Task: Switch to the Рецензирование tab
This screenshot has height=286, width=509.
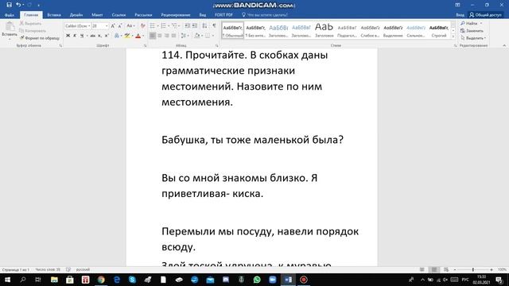Action: pos(176,15)
